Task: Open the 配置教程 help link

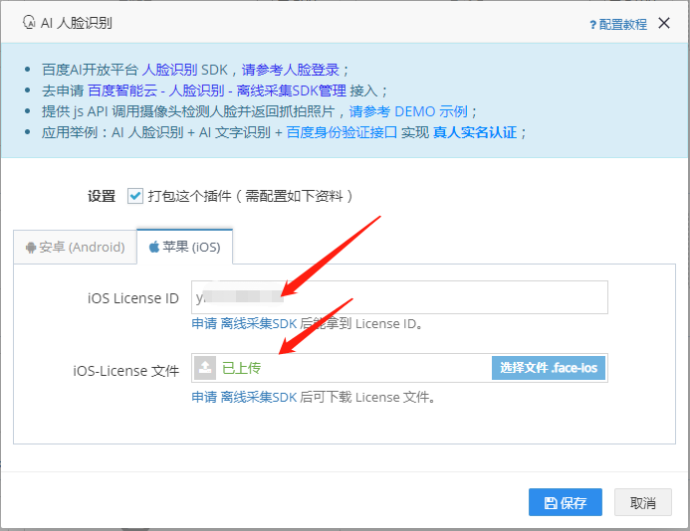Action: 618,24
